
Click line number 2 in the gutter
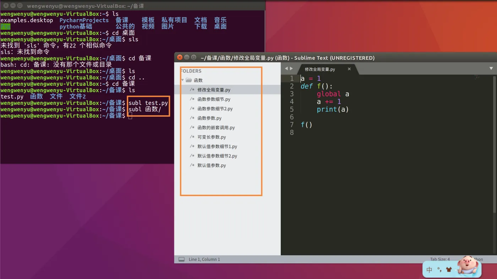point(292,86)
